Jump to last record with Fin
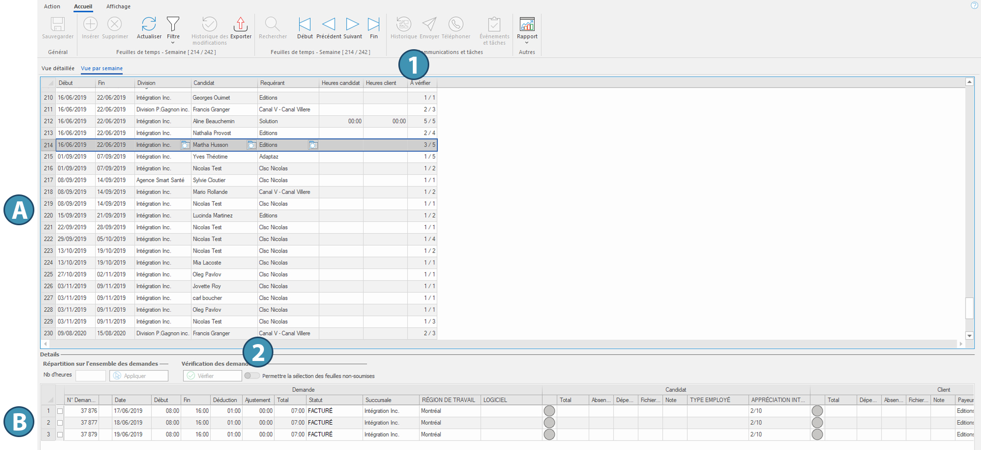 pyautogui.click(x=373, y=24)
